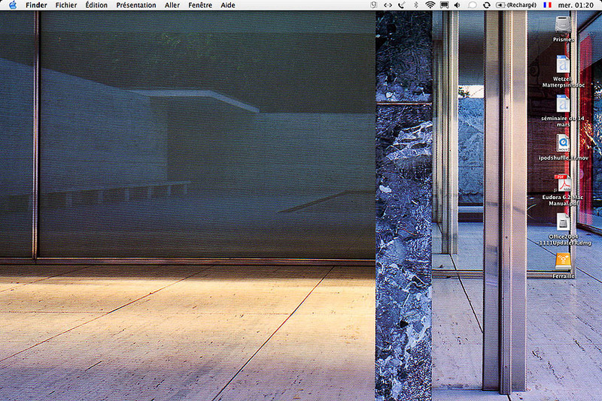The image size is (602, 401).
Task: Open the Aller menu
Action: (x=172, y=5)
